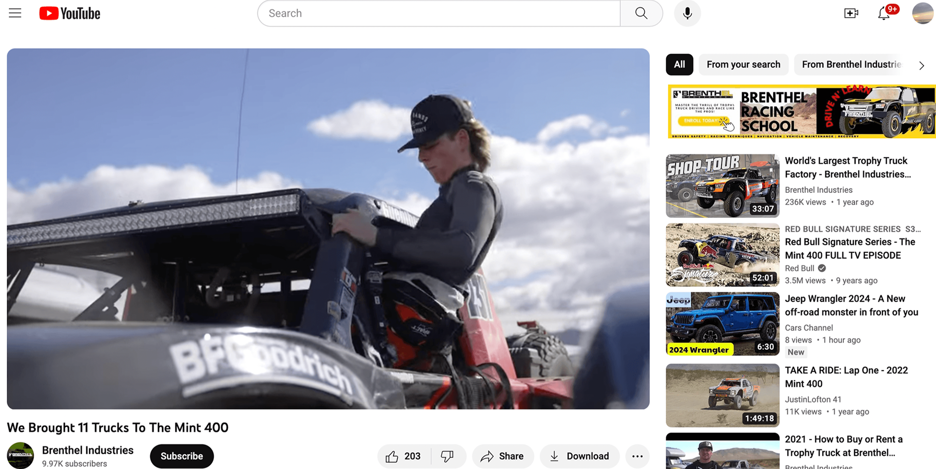Viewport: 936px width, 469px height.
Task: Share the video
Action: click(x=503, y=456)
